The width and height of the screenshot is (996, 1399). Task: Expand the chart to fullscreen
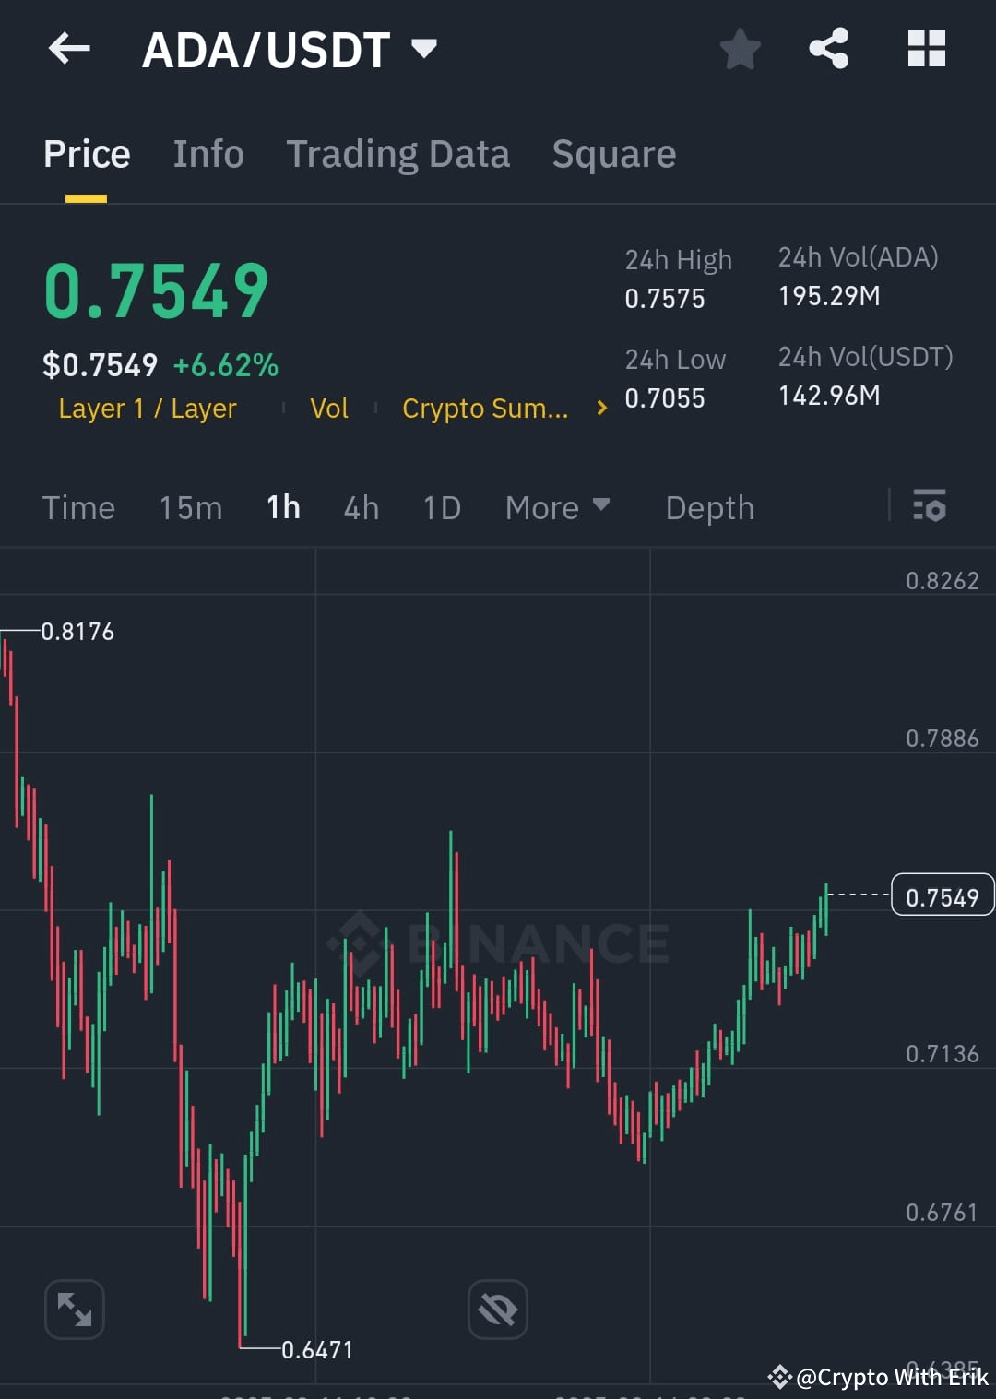pos(74,1309)
